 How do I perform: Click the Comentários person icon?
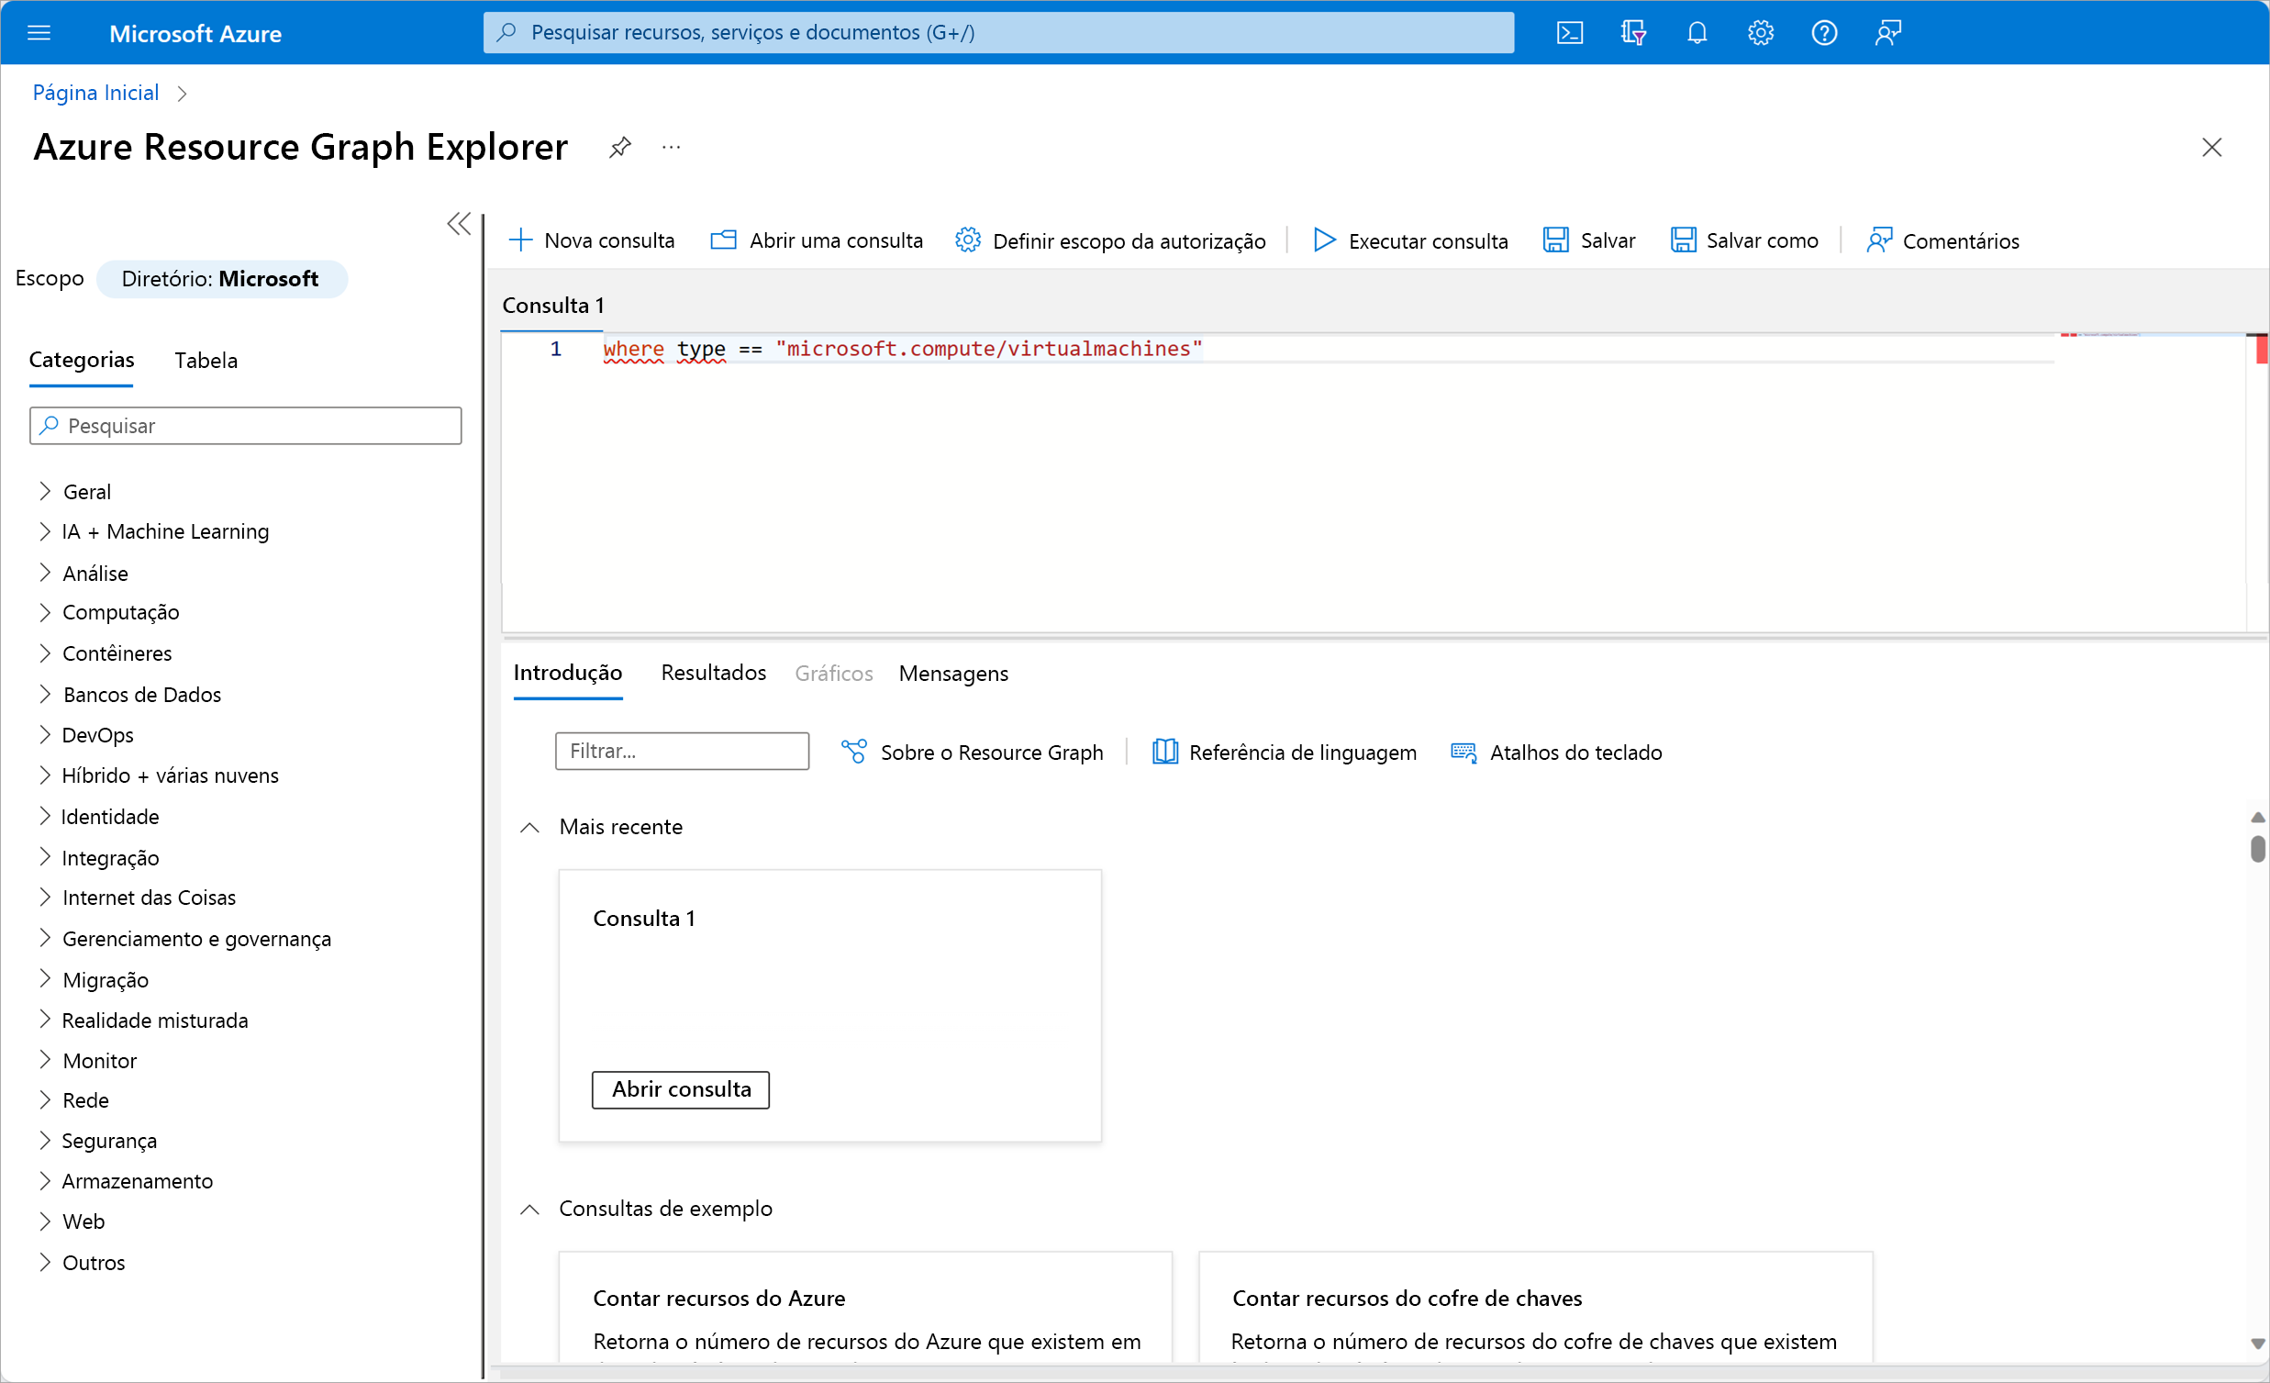point(1878,240)
